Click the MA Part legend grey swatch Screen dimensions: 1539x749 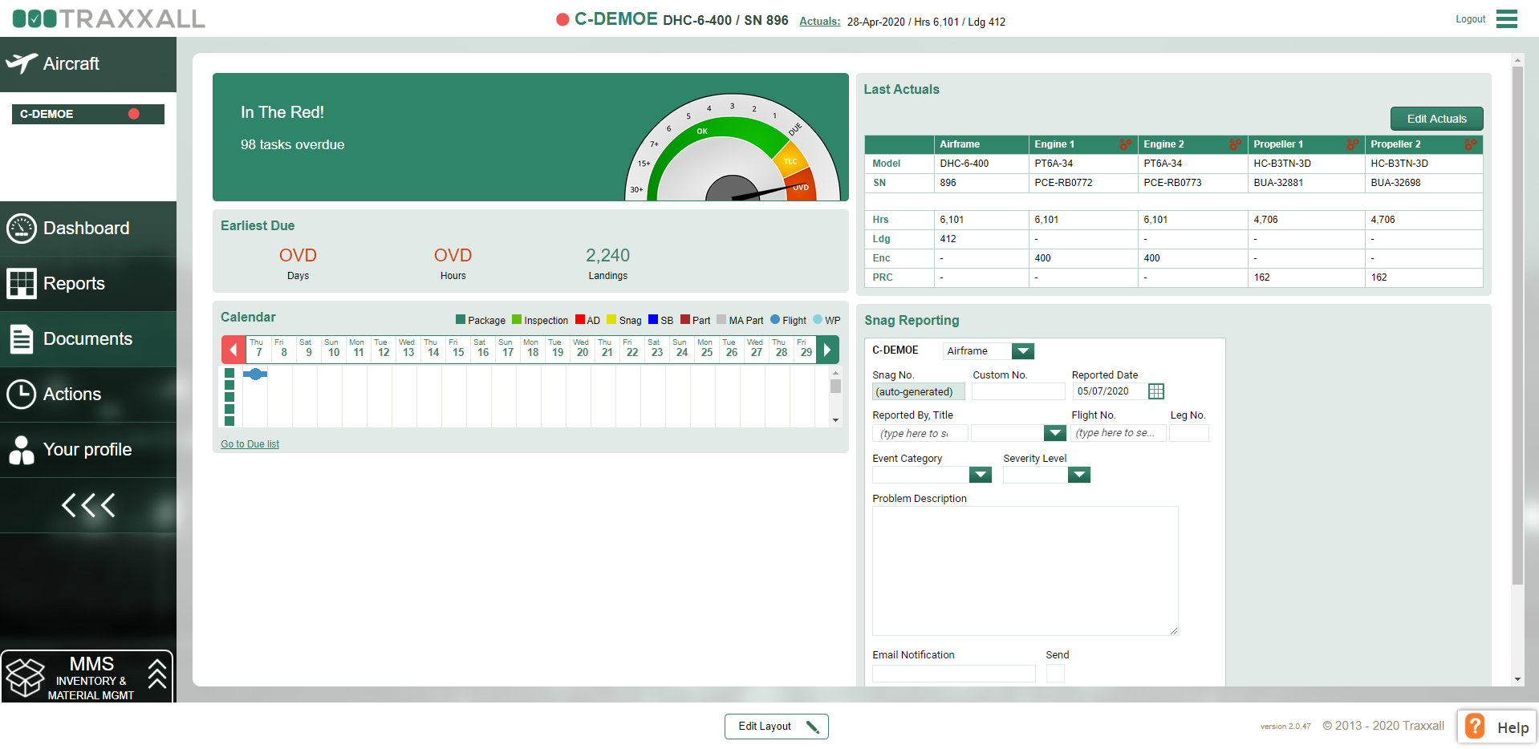click(x=721, y=319)
